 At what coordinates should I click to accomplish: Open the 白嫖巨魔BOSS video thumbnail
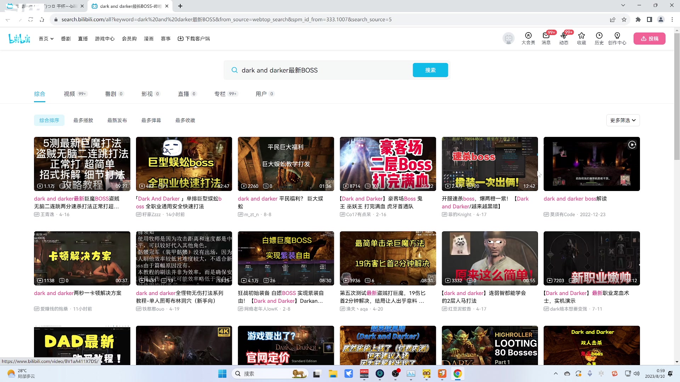click(x=286, y=258)
